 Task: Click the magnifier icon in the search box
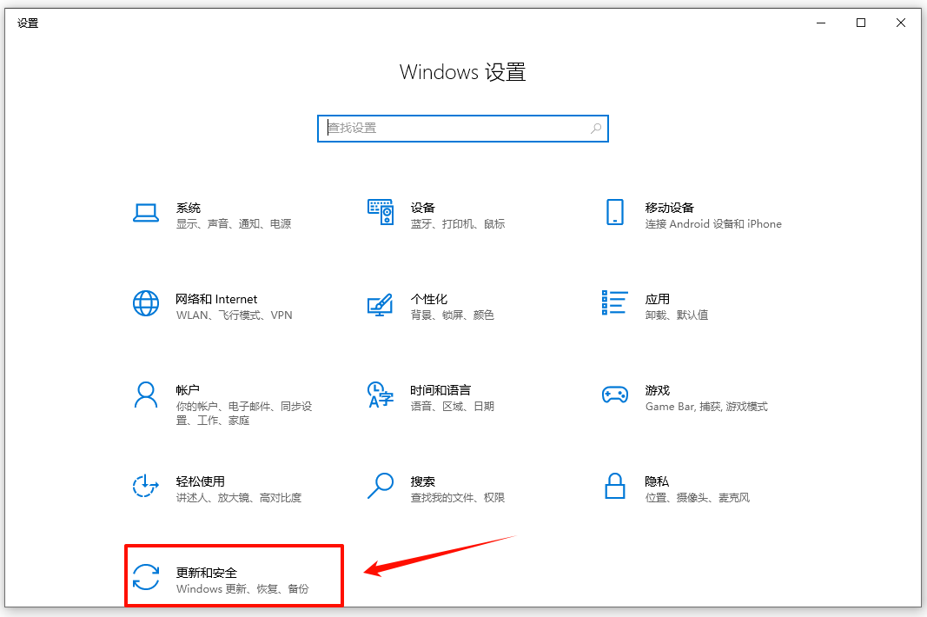tap(596, 128)
